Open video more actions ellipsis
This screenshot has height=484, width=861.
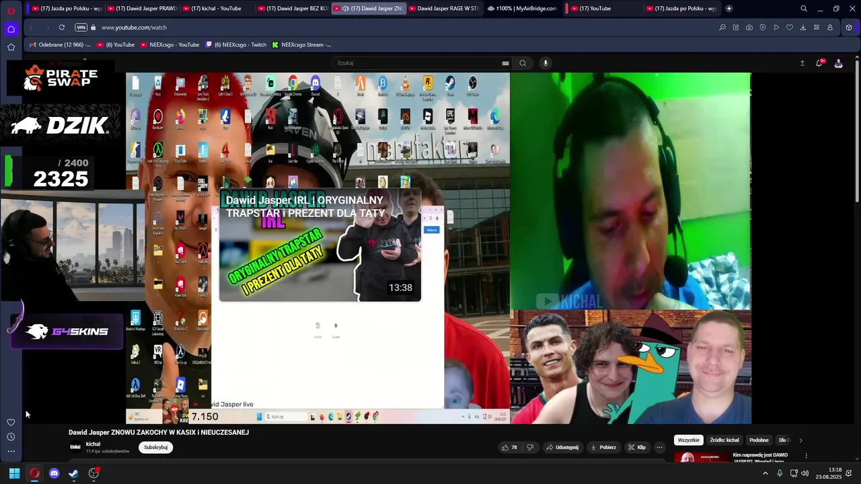tap(659, 447)
